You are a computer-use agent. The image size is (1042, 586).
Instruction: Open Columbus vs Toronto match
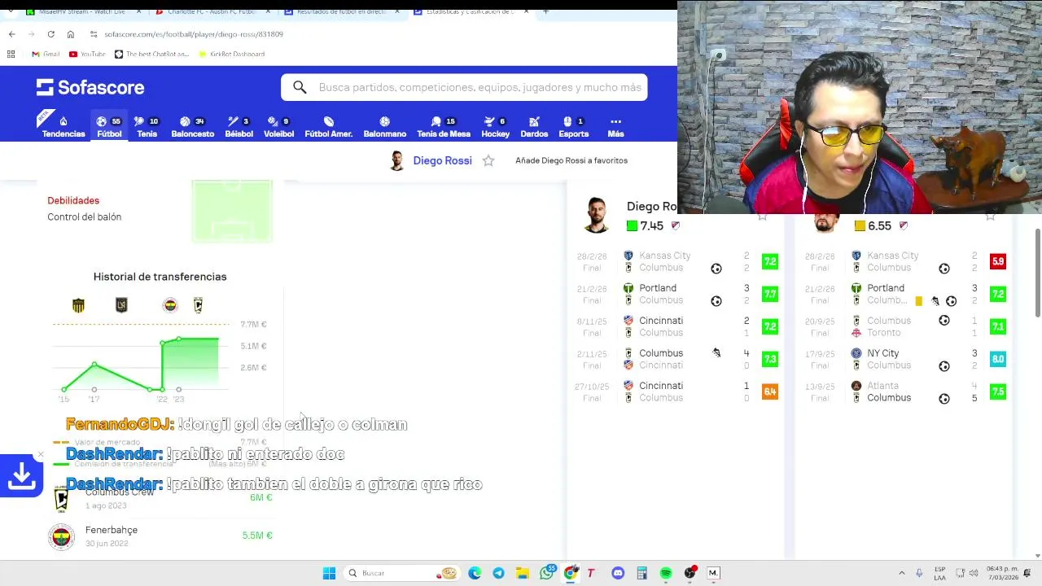click(x=904, y=326)
